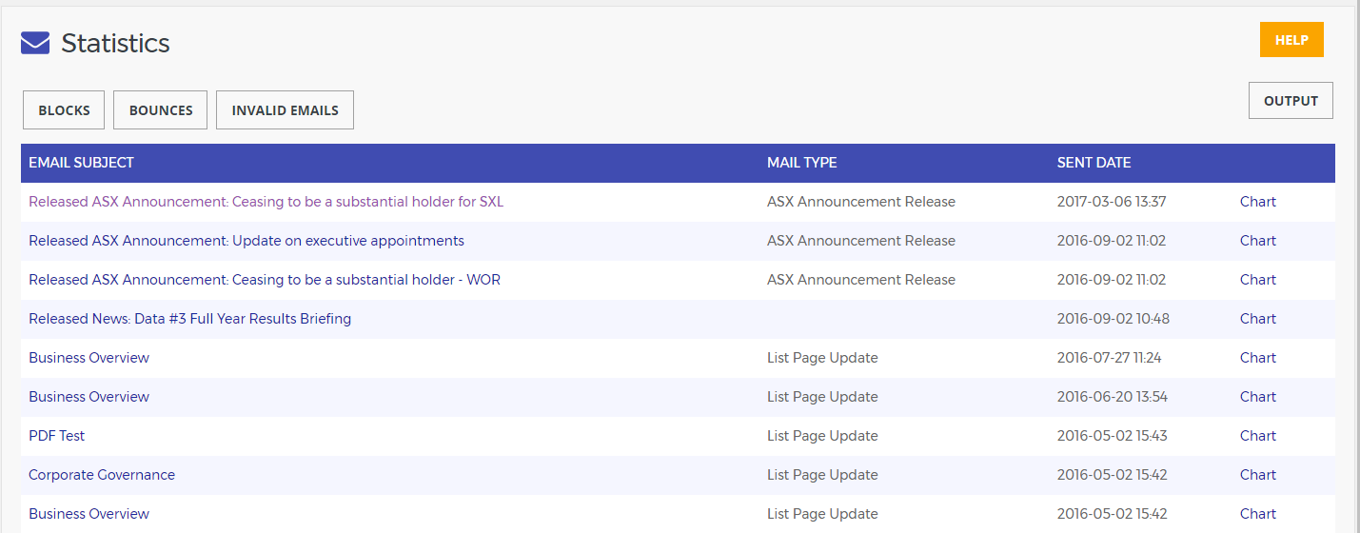The height and width of the screenshot is (533, 1360).
Task: Click the BLOCKS button
Action: pos(64,110)
